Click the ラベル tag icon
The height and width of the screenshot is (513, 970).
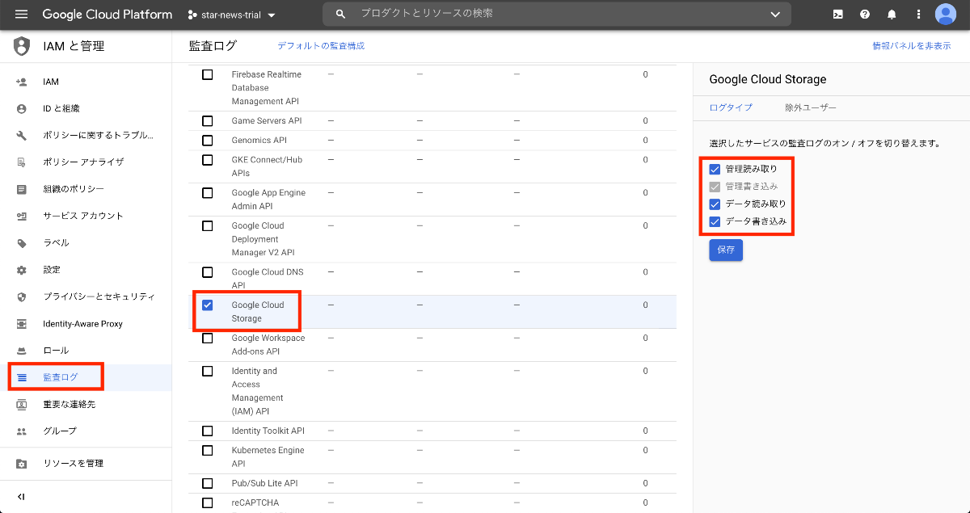22,242
